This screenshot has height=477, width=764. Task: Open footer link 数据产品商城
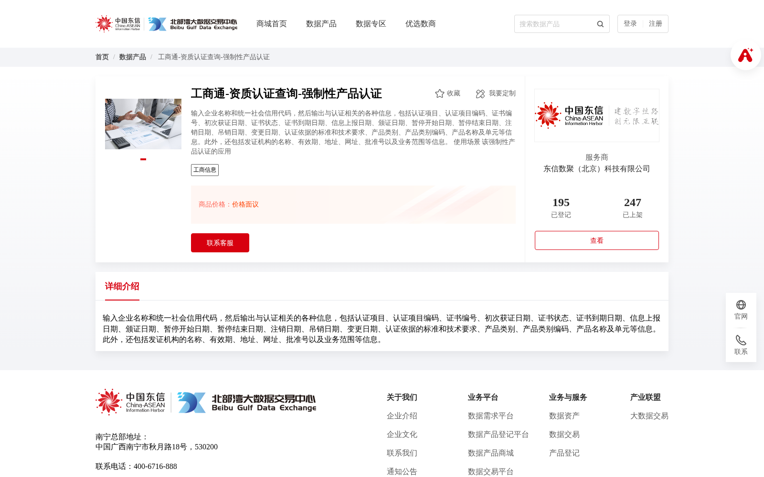491,453
